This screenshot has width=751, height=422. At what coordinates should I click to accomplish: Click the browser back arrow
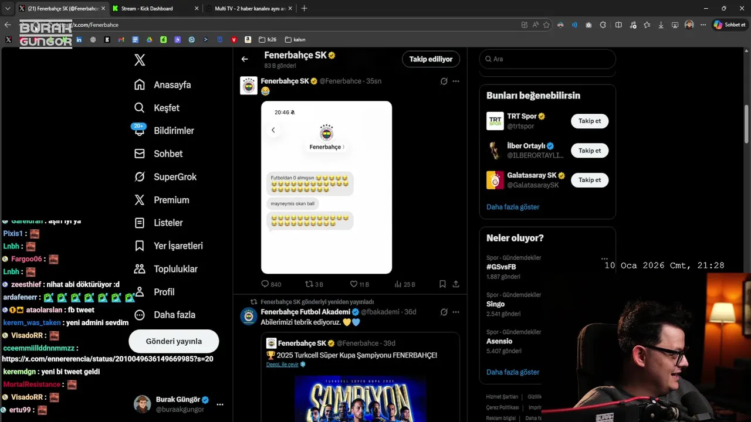pyautogui.click(x=8, y=25)
